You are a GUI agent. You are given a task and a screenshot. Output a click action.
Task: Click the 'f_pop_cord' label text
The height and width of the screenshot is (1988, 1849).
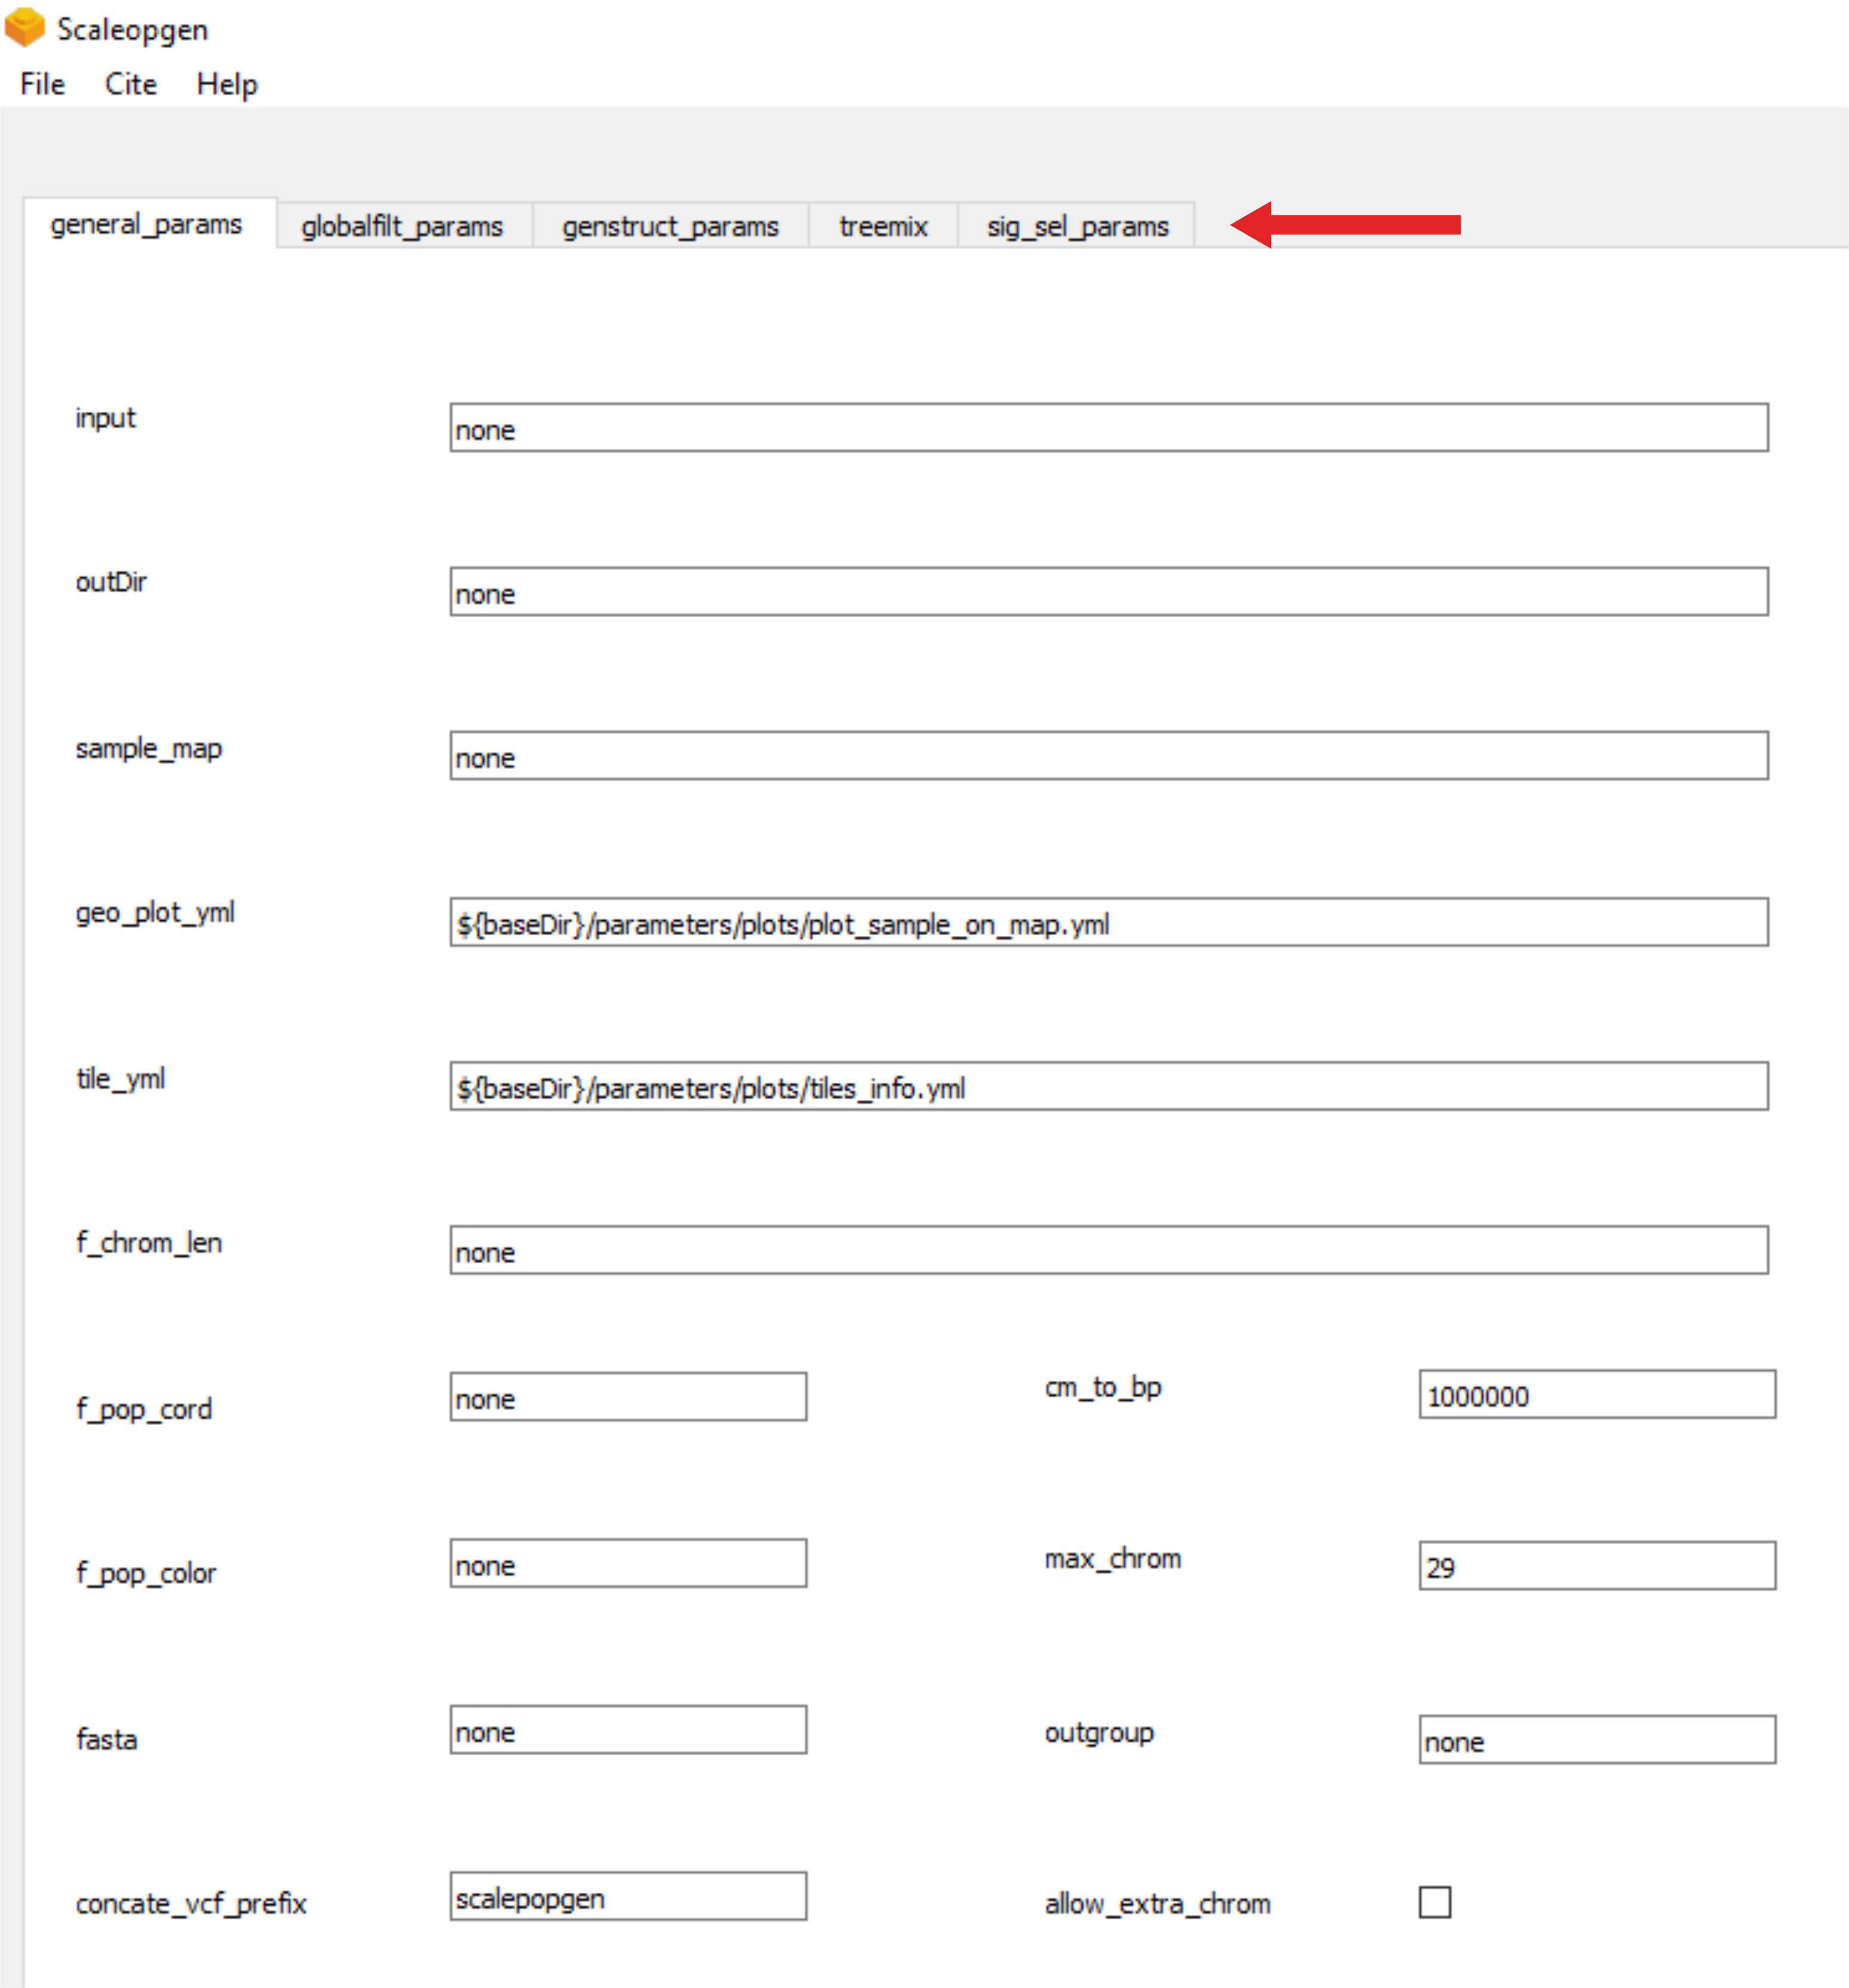144,1409
